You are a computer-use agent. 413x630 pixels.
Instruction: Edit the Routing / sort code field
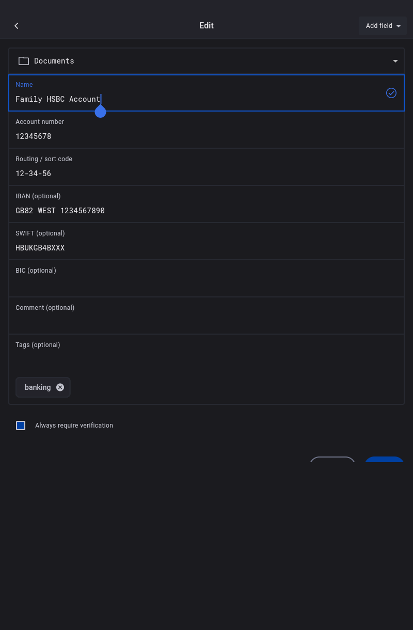(x=206, y=174)
